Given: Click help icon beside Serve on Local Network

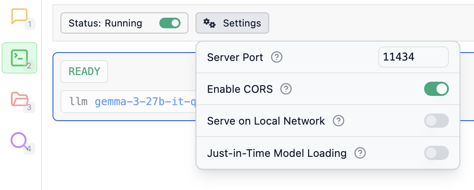Looking at the screenshot, I should tap(338, 121).
